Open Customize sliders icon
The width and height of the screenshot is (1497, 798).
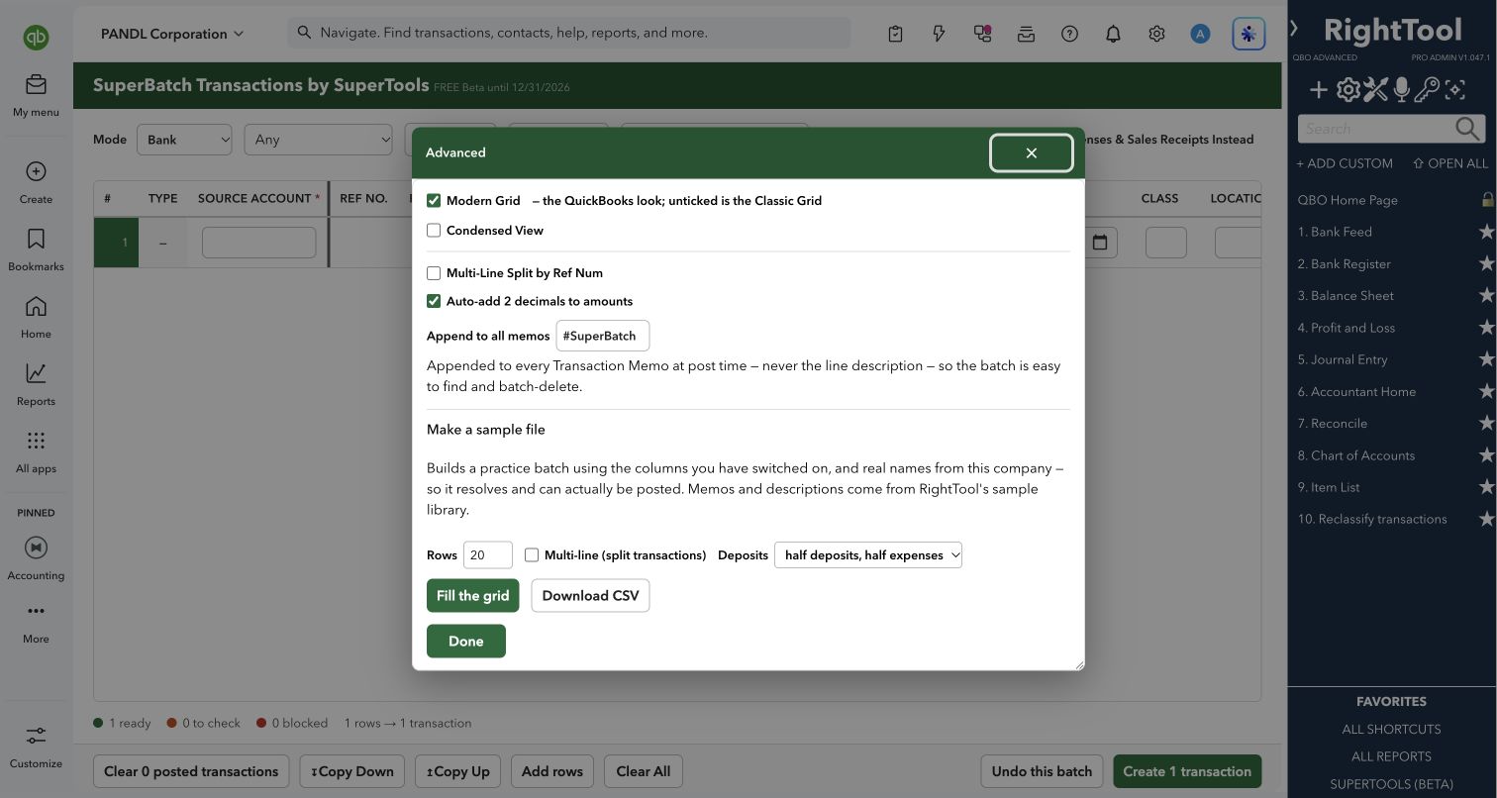pos(36,736)
